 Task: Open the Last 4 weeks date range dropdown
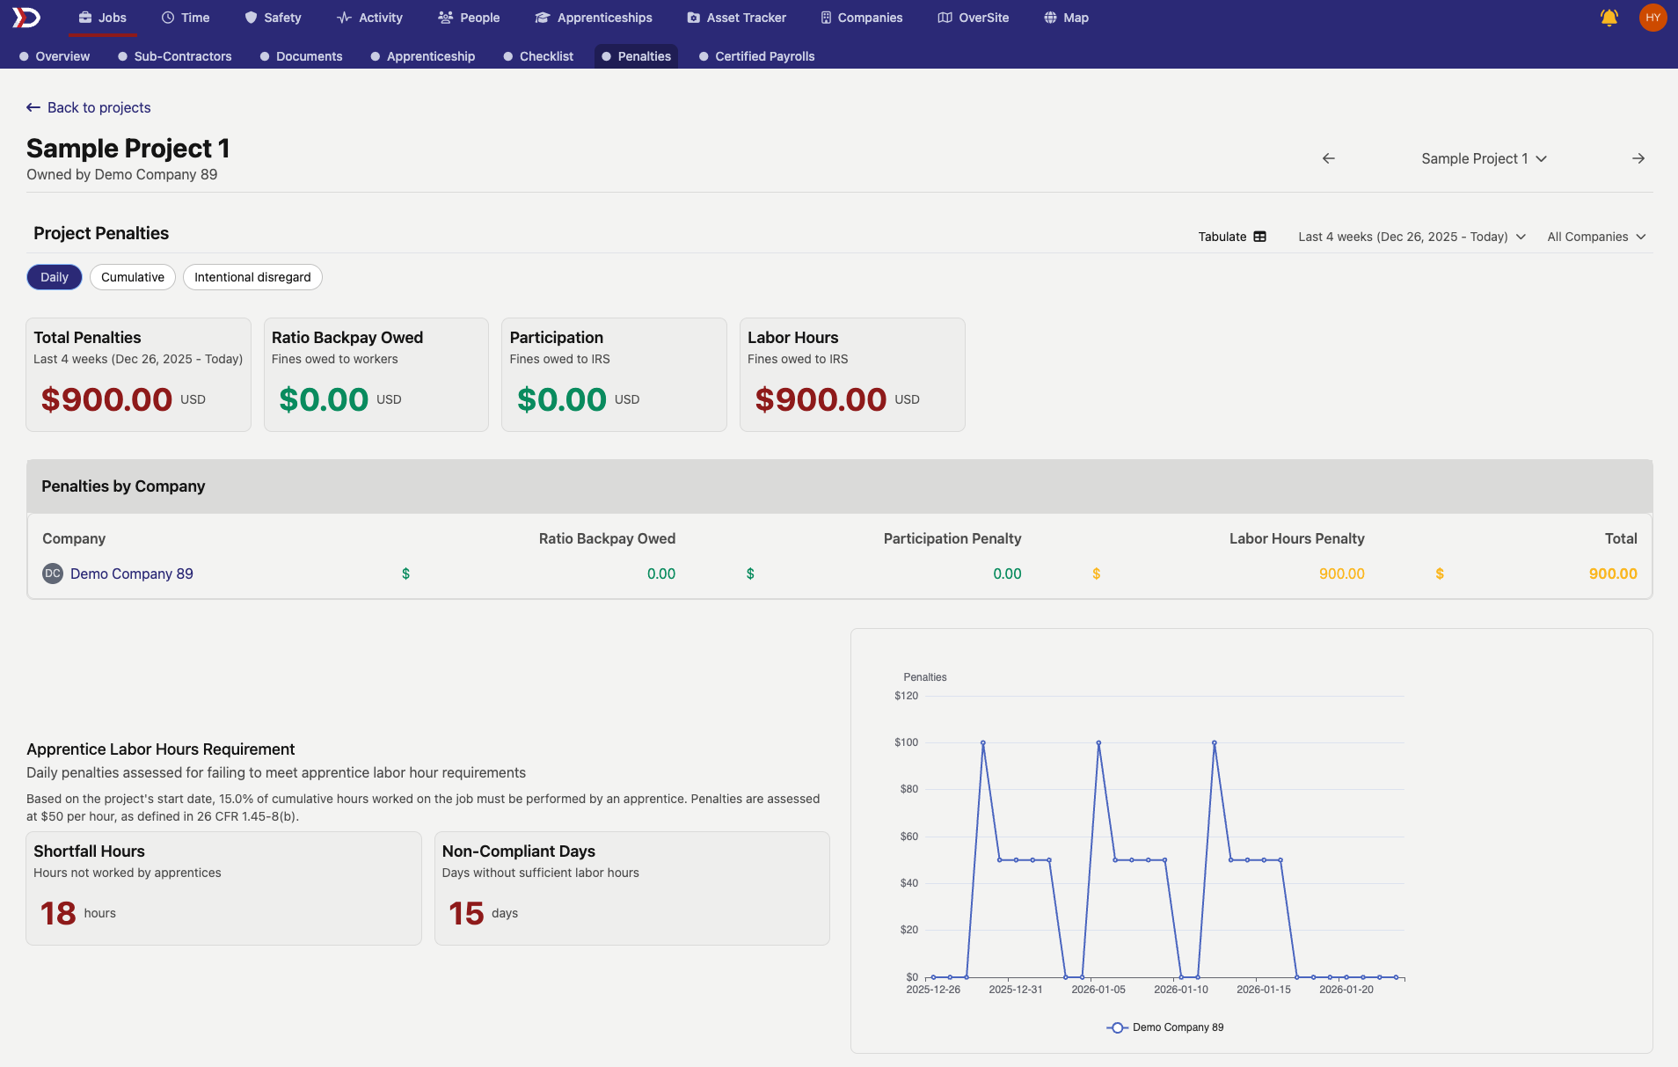click(x=1412, y=237)
